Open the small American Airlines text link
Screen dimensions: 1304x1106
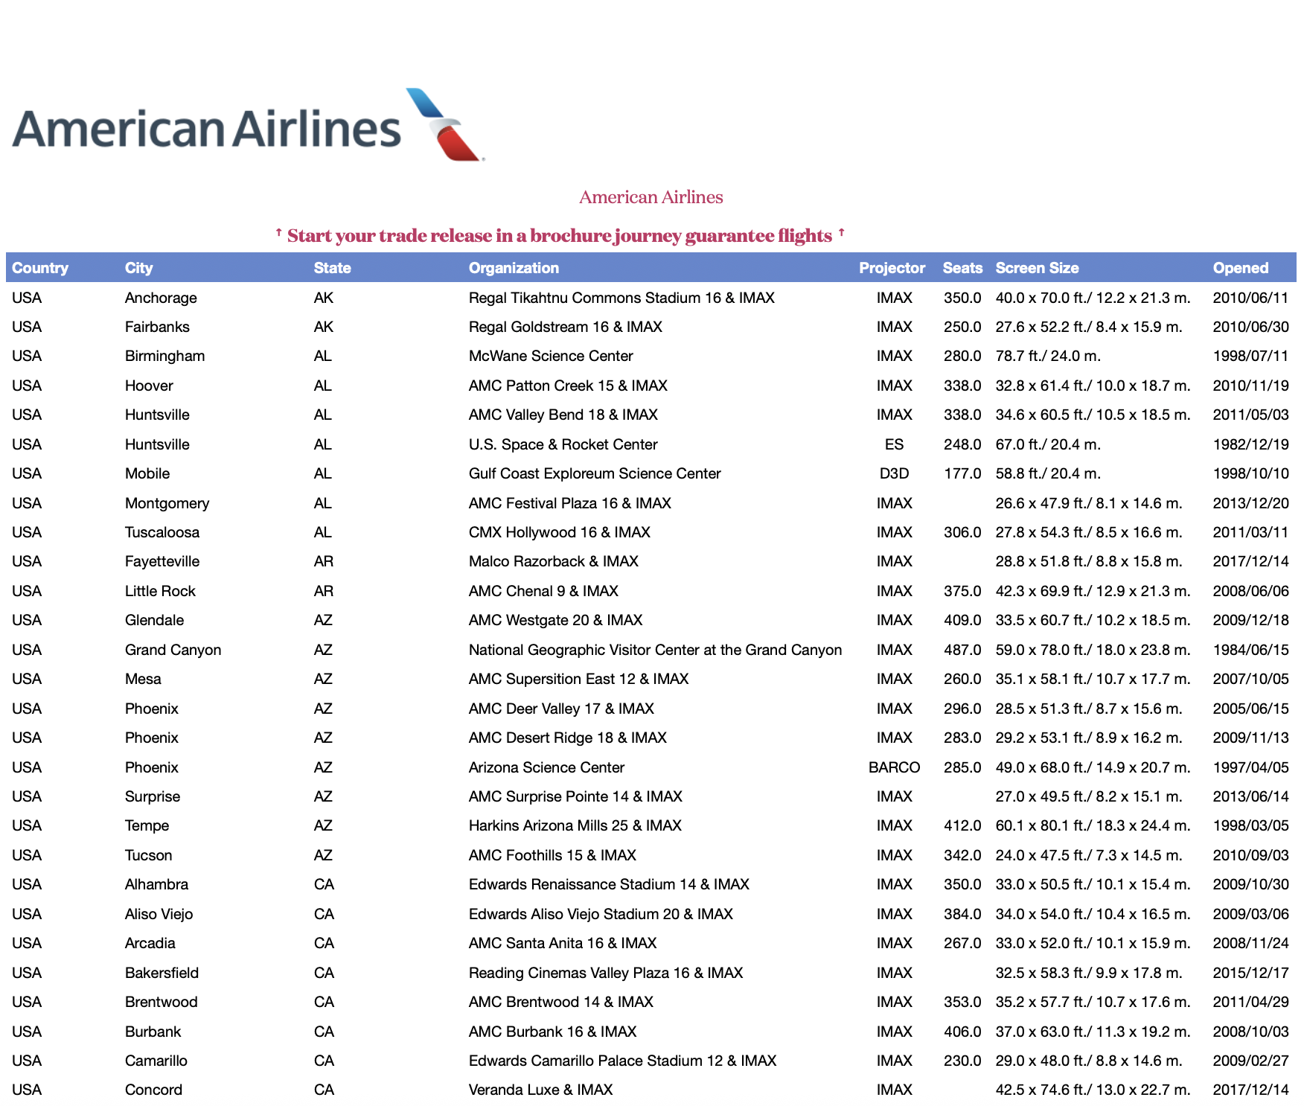pyautogui.click(x=651, y=197)
